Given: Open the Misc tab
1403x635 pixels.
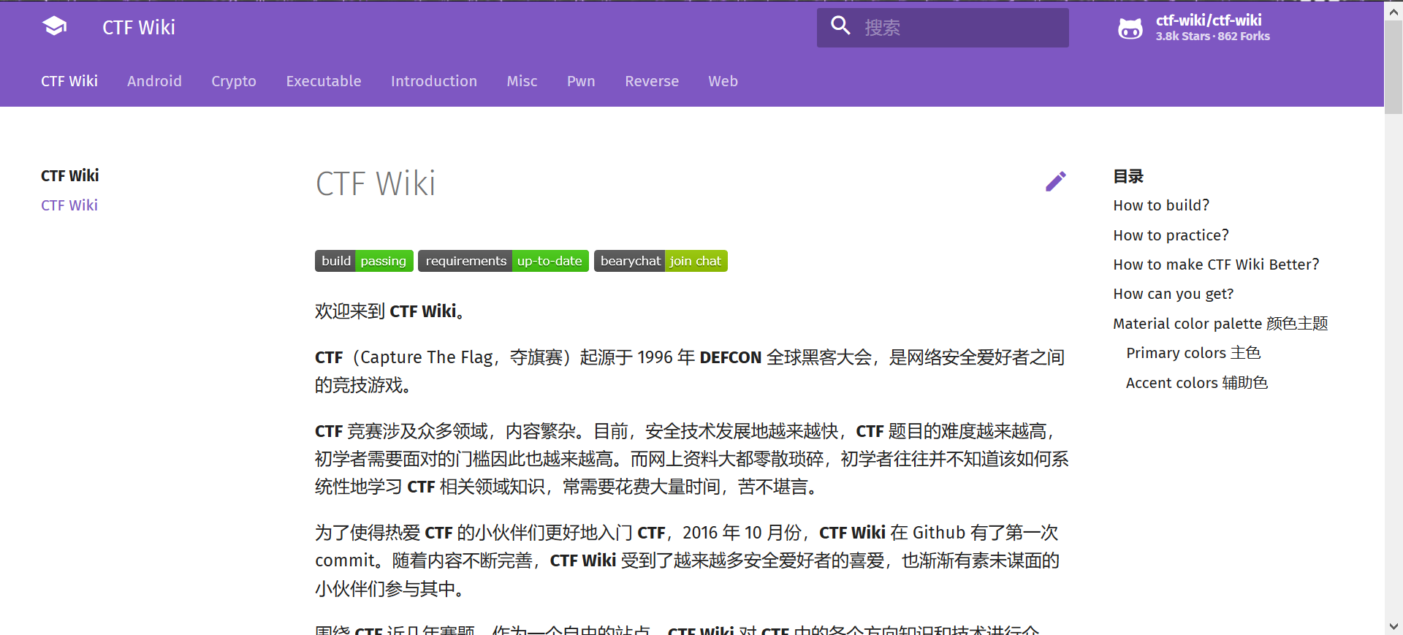Looking at the screenshot, I should click(x=522, y=81).
